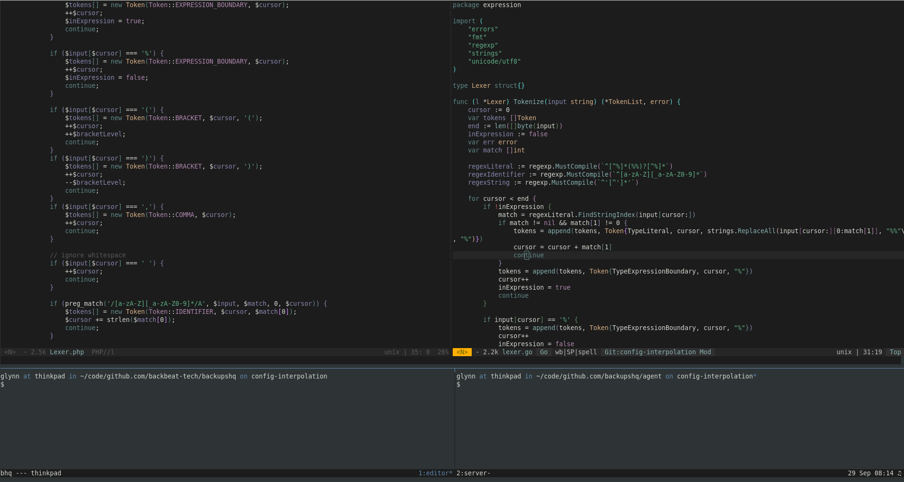Click the 'regexIdentifier' variable declaration
Screen dimensions: 904x482
pyautogui.click(x=496, y=174)
